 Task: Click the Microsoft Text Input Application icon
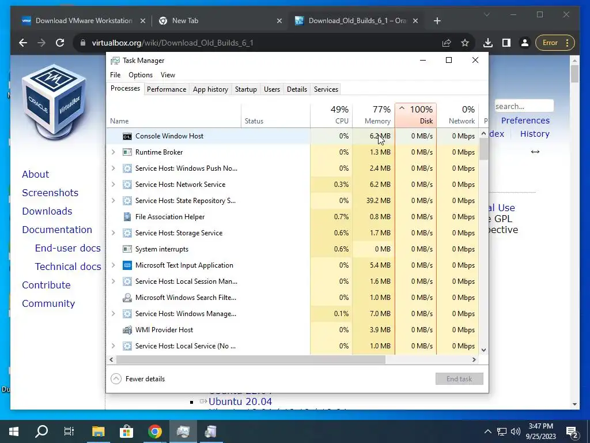(x=127, y=265)
